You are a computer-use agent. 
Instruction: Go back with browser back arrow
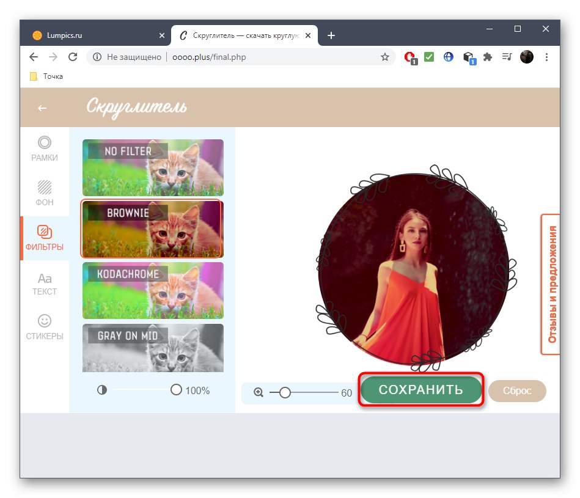pyautogui.click(x=34, y=57)
